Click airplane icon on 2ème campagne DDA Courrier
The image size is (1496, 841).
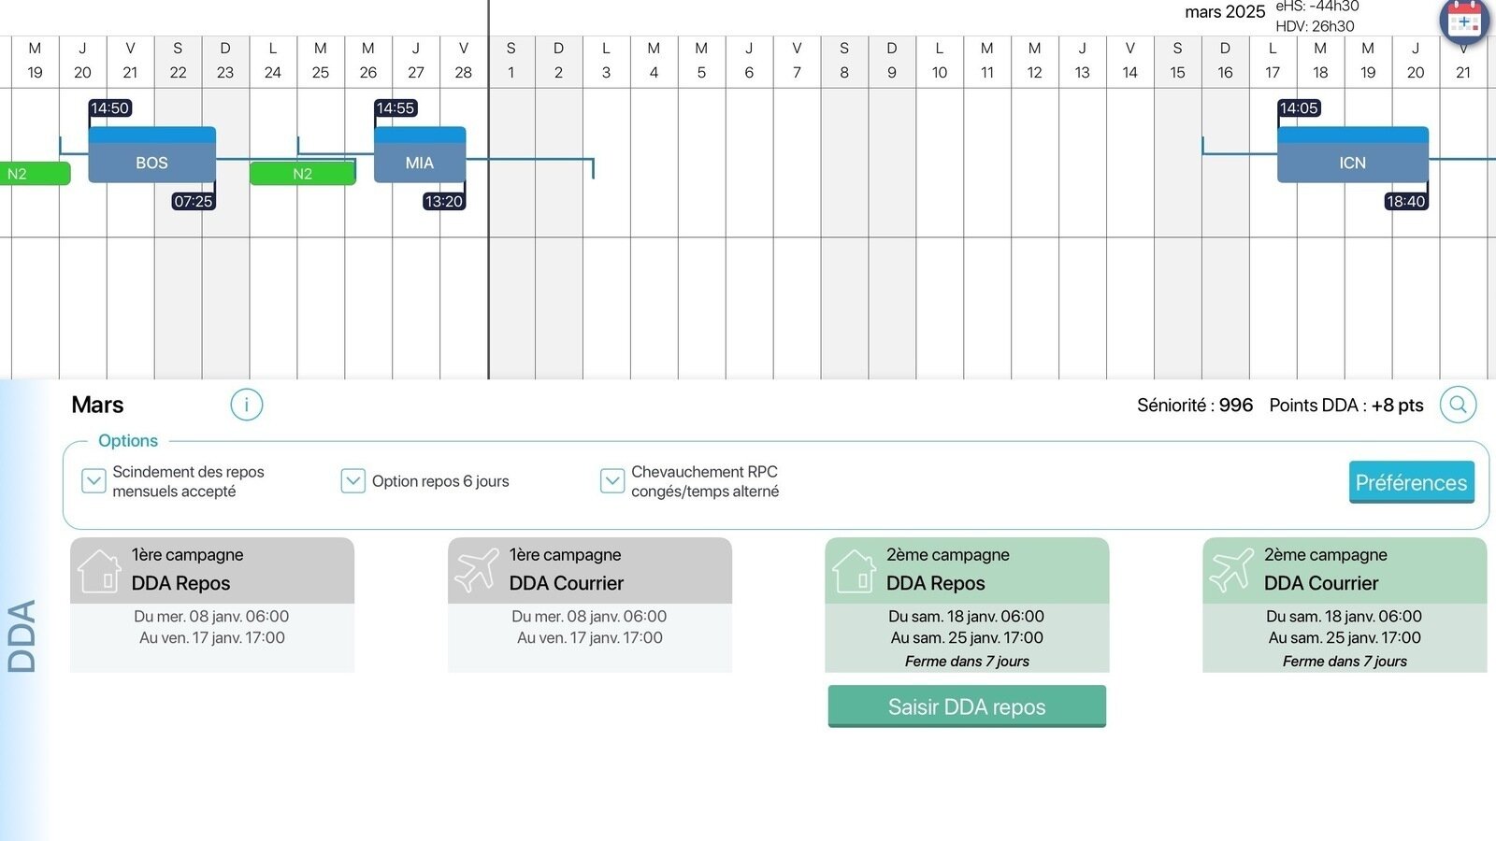(1231, 570)
